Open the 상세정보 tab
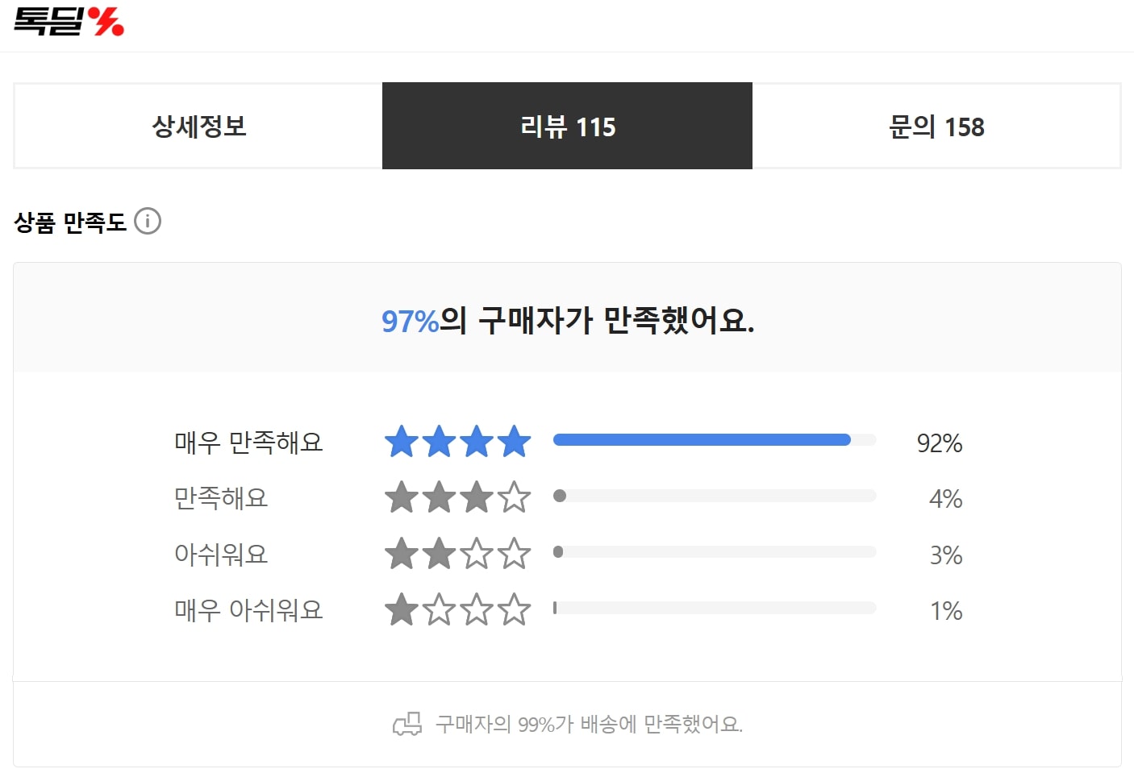This screenshot has height=773, width=1134. (x=198, y=127)
